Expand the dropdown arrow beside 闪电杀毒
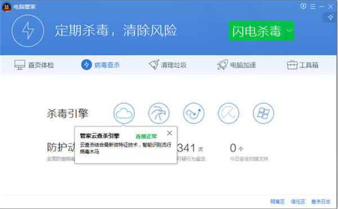This screenshot has width=338, height=209. [x=290, y=31]
